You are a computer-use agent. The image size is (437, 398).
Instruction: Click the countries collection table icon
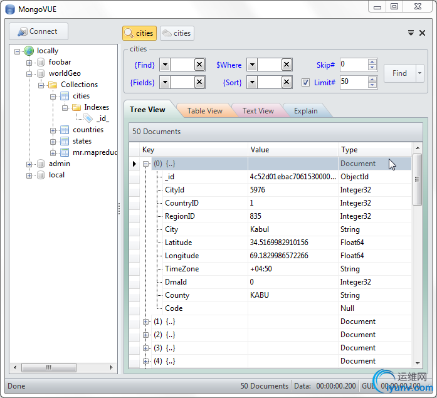click(65, 130)
